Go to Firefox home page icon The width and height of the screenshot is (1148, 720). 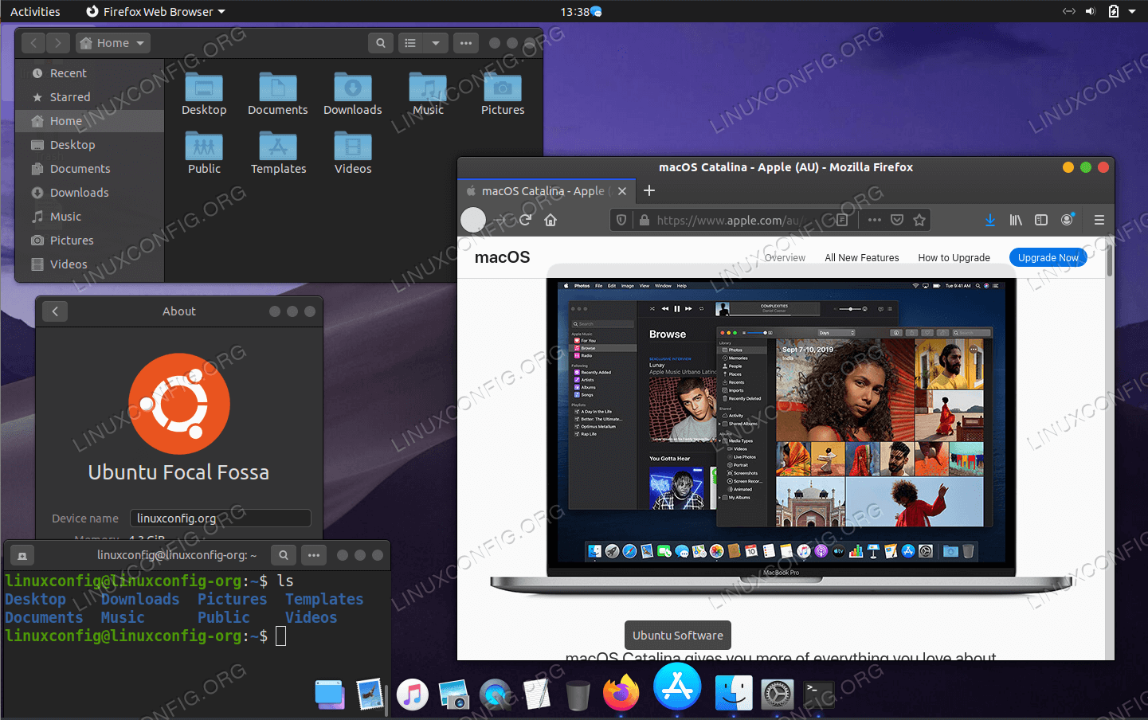550,220
